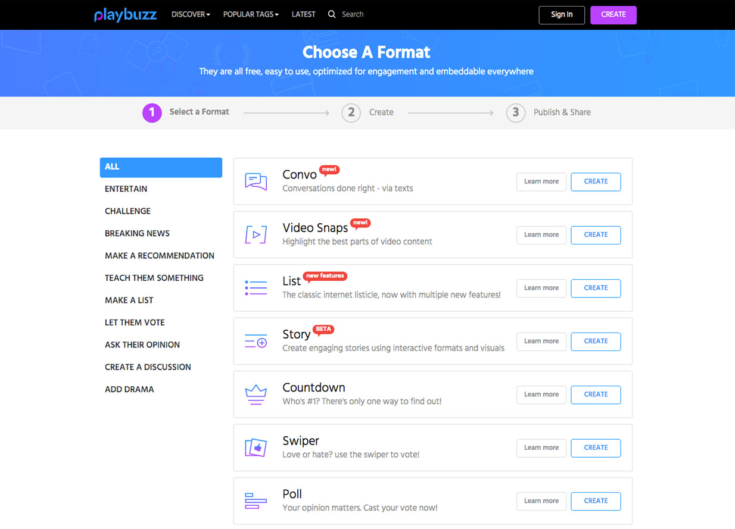Open the Discover dropdown menu
The width and height of the screenshot is (735, 529).
191,14
